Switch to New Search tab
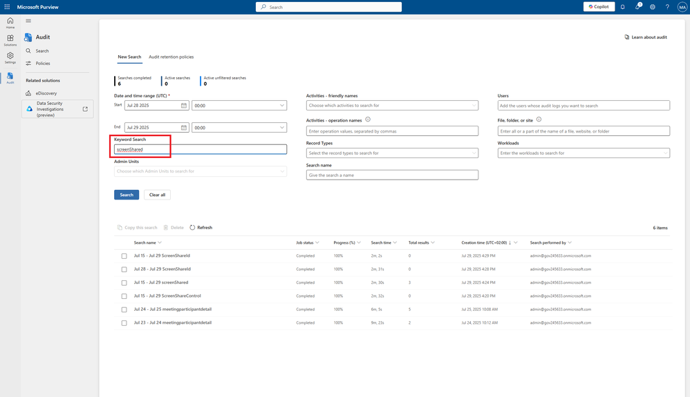This screenshot has width=690, height=397. pos(129,57)
